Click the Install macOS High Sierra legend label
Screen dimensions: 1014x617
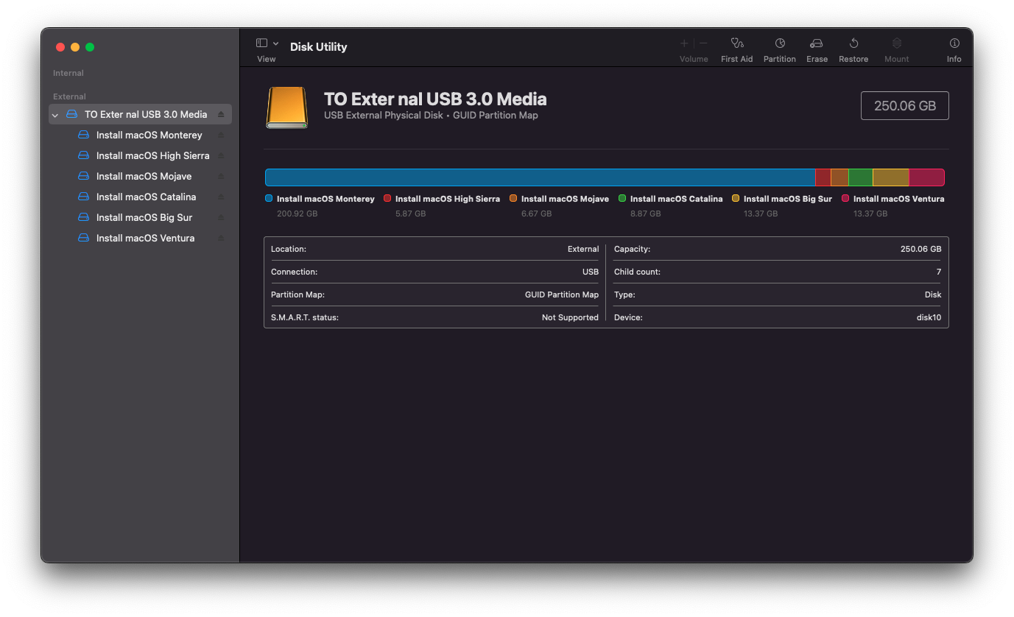(x=448, y=199)
